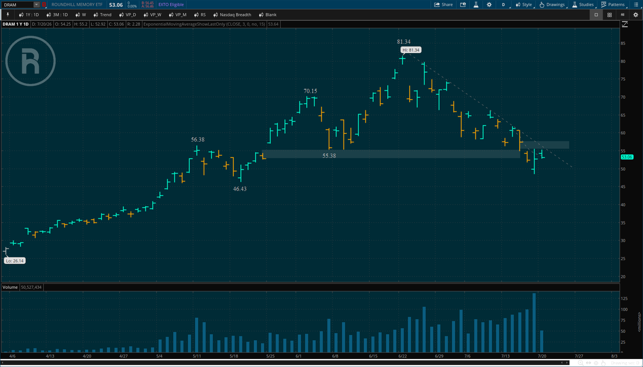Open the top-bar flask (studies) icon
643x367 pixels.
[476, 4]
